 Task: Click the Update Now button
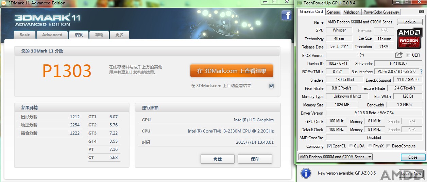click(411, 173)
